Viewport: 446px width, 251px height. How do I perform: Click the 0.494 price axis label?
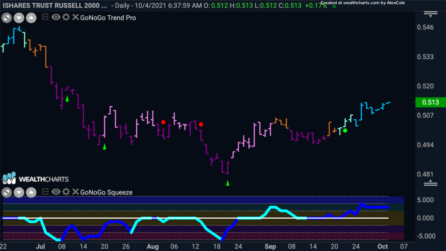(425, 145)
